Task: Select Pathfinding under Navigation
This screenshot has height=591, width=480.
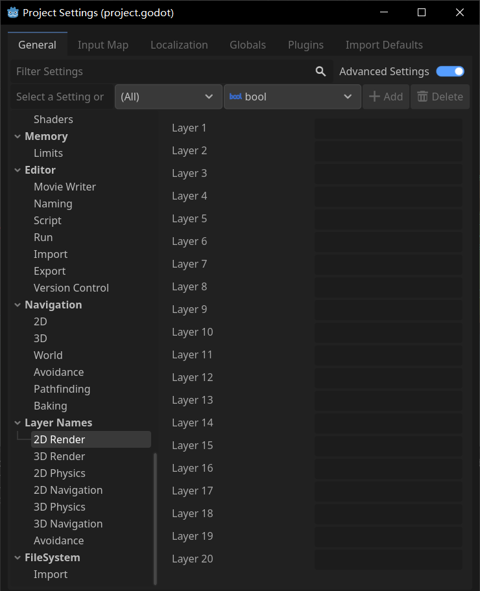Action: click(x=62, y=389)
